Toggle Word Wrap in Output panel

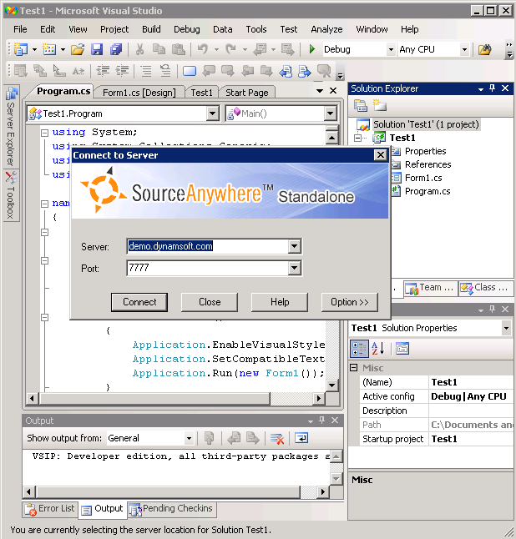(x=301, y=438)
